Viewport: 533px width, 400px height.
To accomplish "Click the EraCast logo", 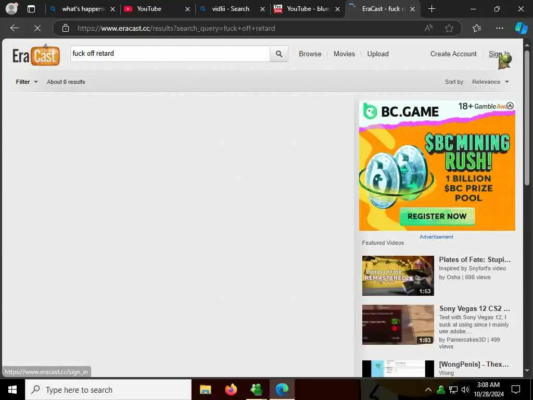I will (x=36, y=55).
